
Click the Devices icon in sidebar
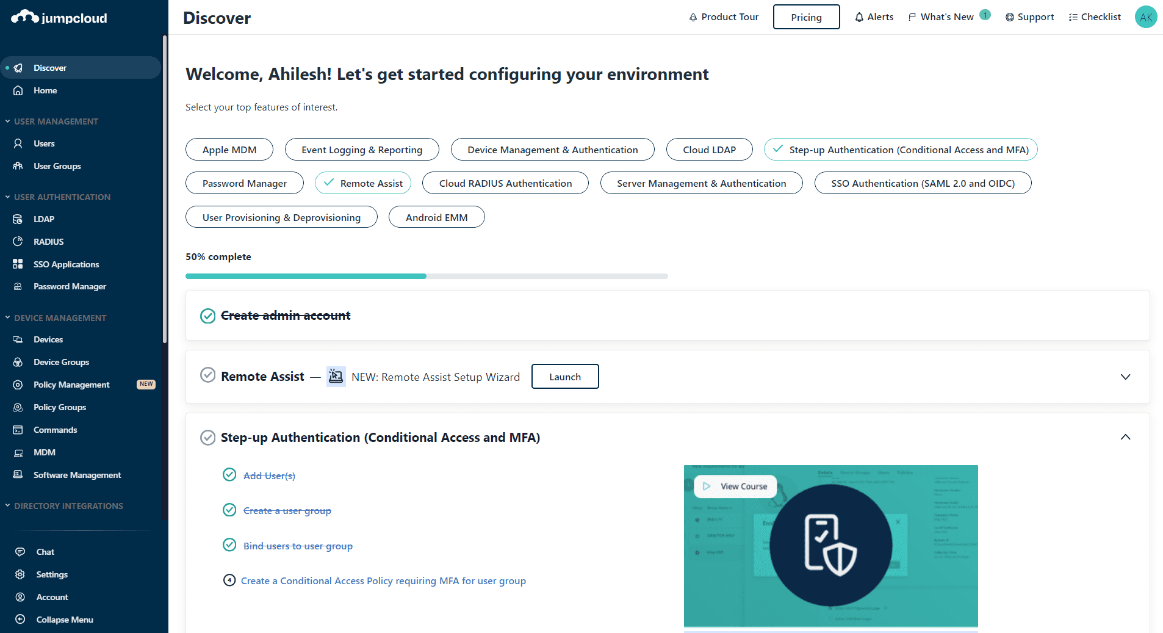pos(18,339)
